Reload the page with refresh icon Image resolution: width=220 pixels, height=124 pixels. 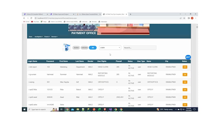coord(31,18)
